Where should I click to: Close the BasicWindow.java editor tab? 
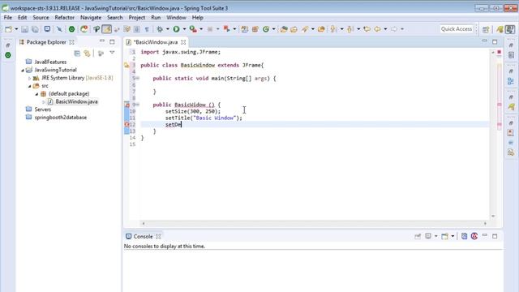point(183,42)
